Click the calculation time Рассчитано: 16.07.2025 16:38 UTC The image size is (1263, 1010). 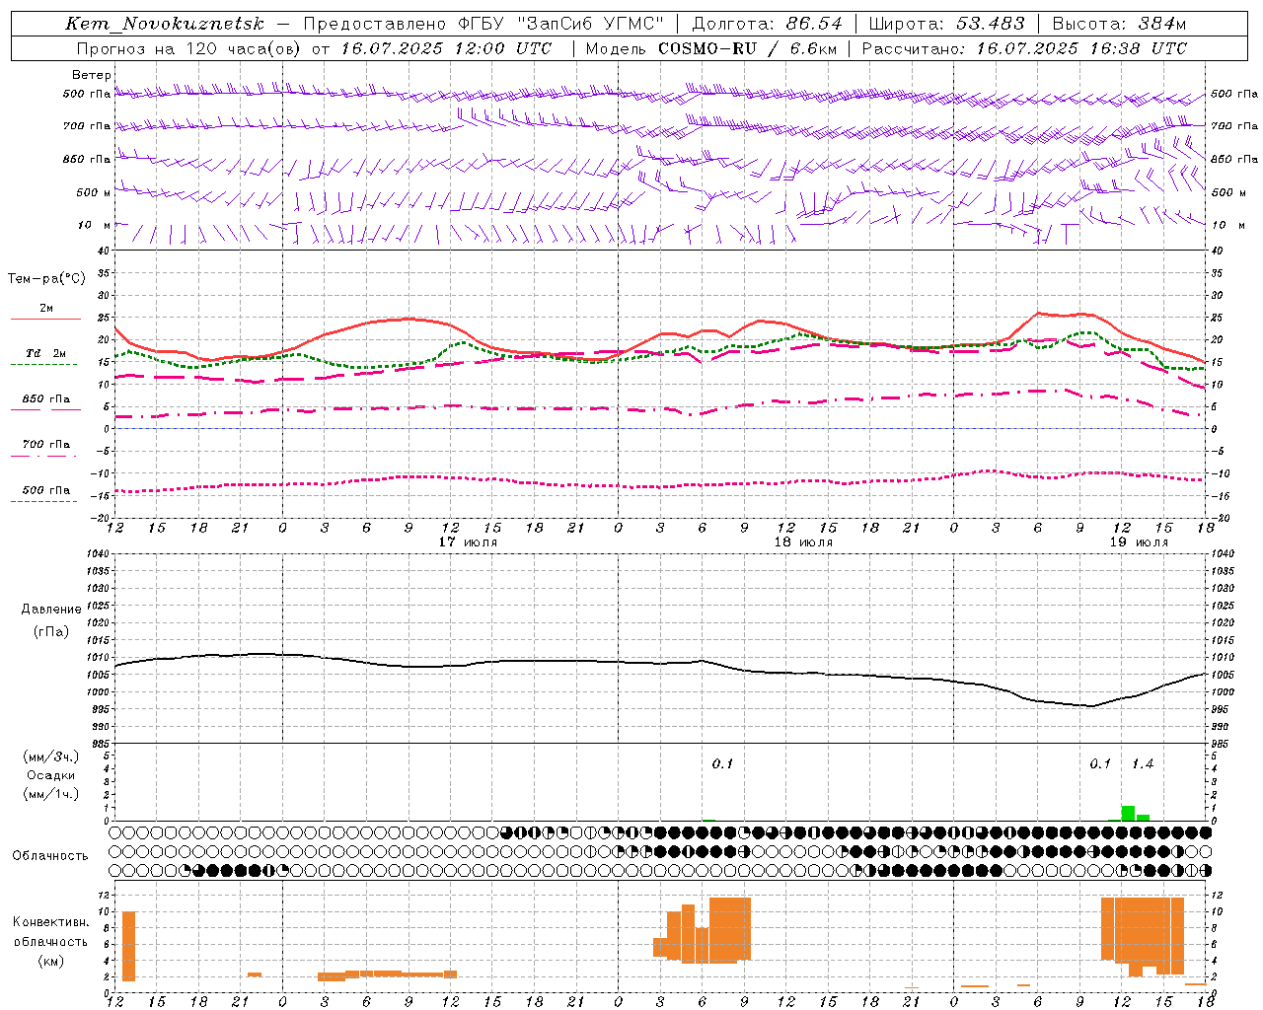[x=1025, y=48]
